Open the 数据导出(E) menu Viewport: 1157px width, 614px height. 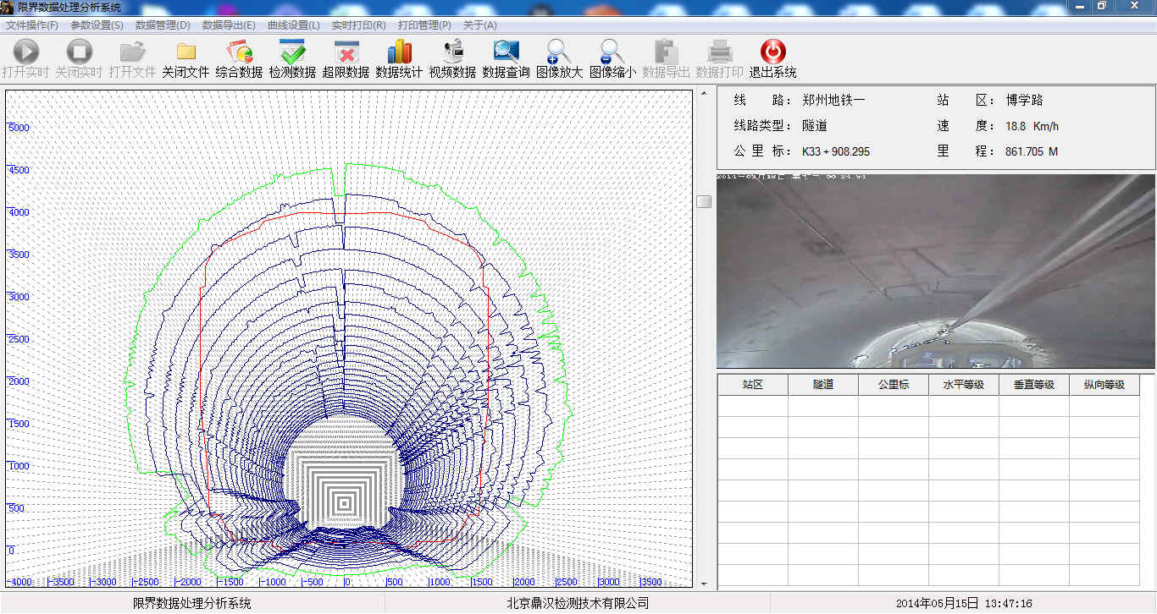tap(229, 25)
